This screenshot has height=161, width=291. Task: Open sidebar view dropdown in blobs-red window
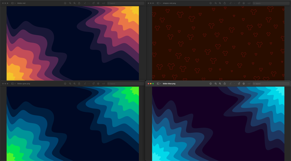pyautogui.click(x=15, y=3)
